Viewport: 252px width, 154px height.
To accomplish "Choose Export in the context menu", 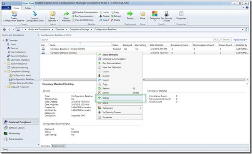I will (119, 80).
